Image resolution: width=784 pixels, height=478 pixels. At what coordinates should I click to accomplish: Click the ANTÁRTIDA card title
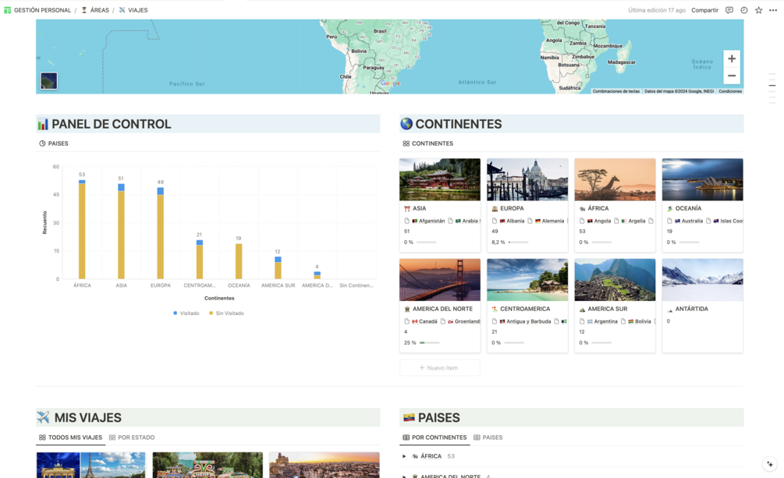691,309
